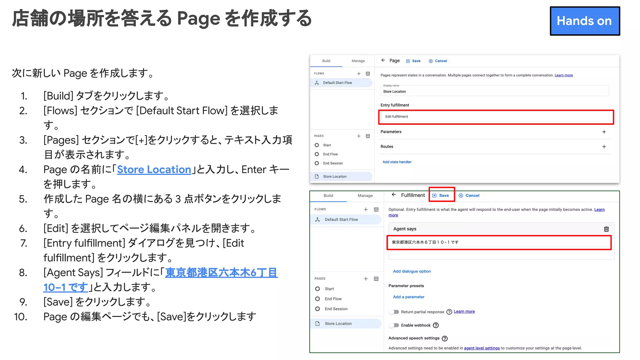Add a new page in lower panel
640x360 pixels.
click(366, 279)
